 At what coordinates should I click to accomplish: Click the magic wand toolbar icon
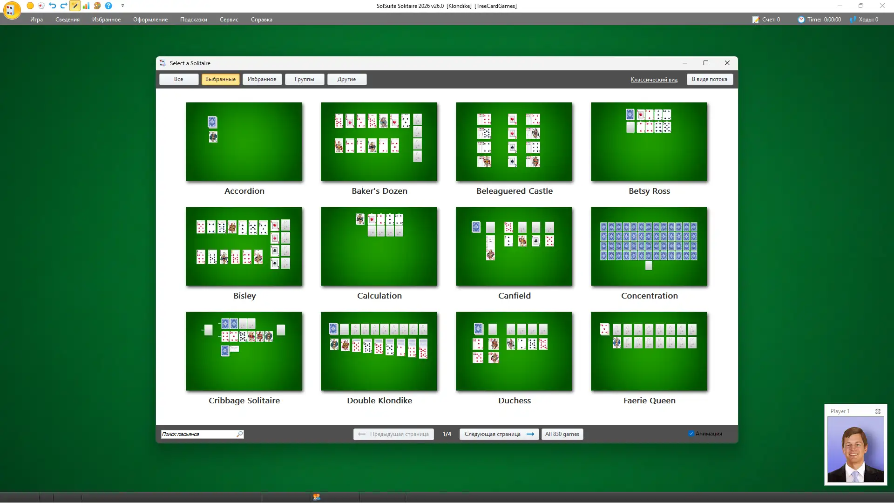(x=75, y=6)
